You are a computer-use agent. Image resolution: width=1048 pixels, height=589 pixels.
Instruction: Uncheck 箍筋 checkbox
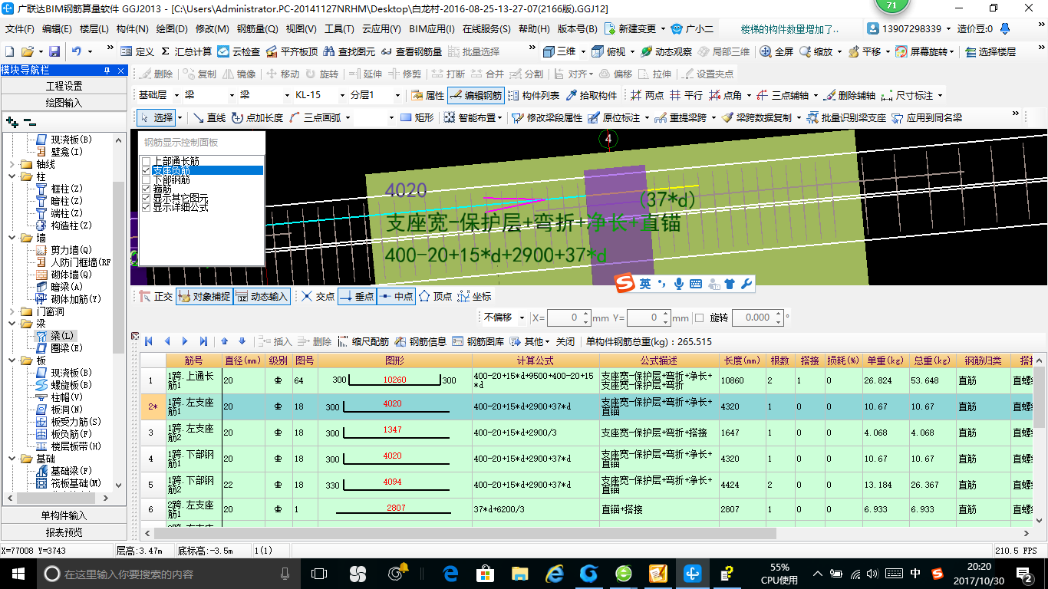pyautogui.click(x=146, y=189)
